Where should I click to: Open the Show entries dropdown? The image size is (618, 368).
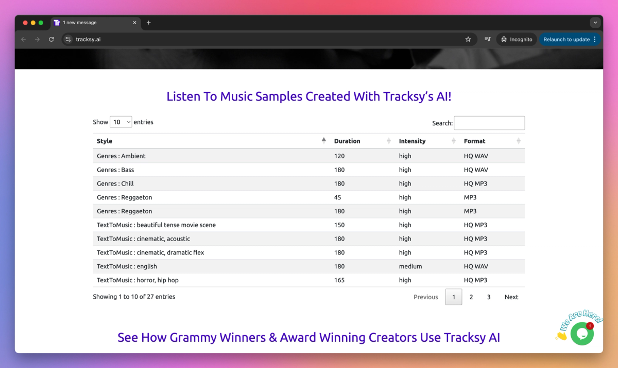[x=121, y=122]
